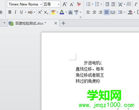This screenshot has height=110, width=139.
Task: Apply blue font color A
Action: [x=62, y=12]
